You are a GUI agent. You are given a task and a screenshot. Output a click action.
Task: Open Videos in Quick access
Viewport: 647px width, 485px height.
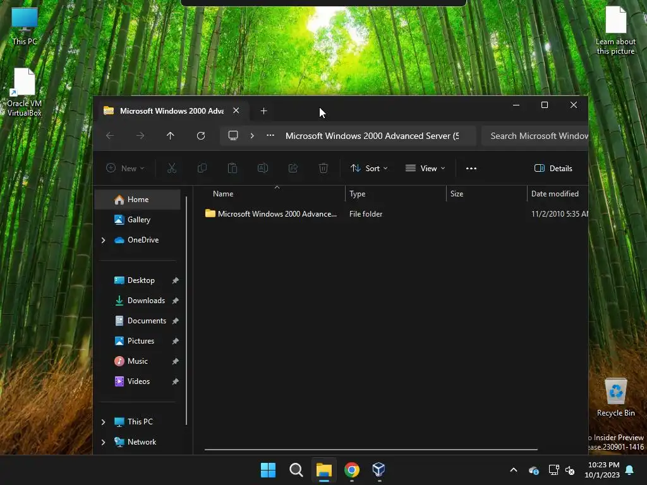click(138, 381)
